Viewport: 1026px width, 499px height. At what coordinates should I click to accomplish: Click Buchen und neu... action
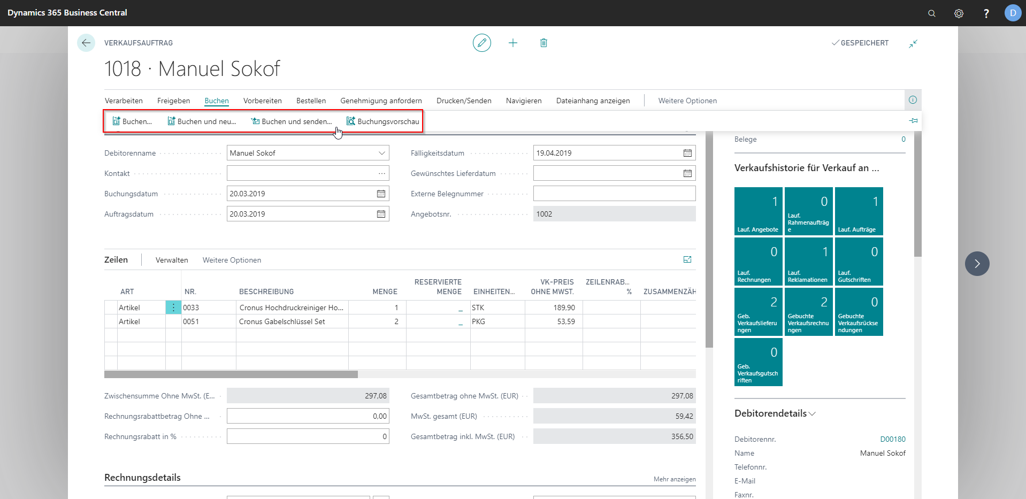point(202,121)
